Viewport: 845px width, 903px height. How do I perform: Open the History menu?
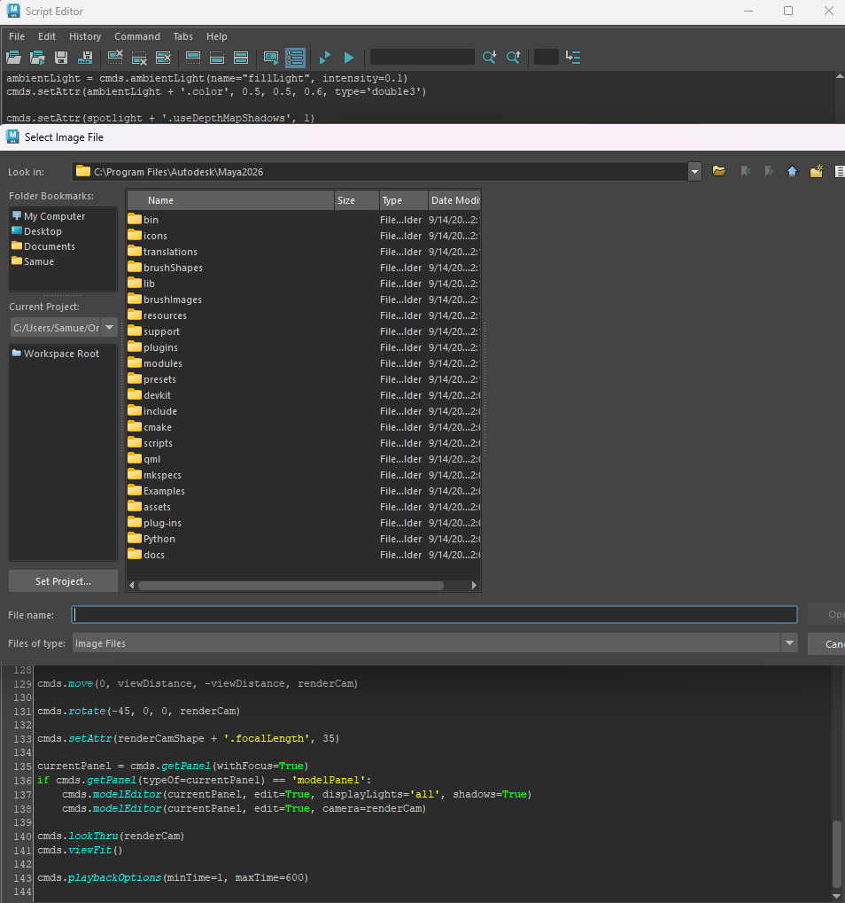click(x=85, y=36)
